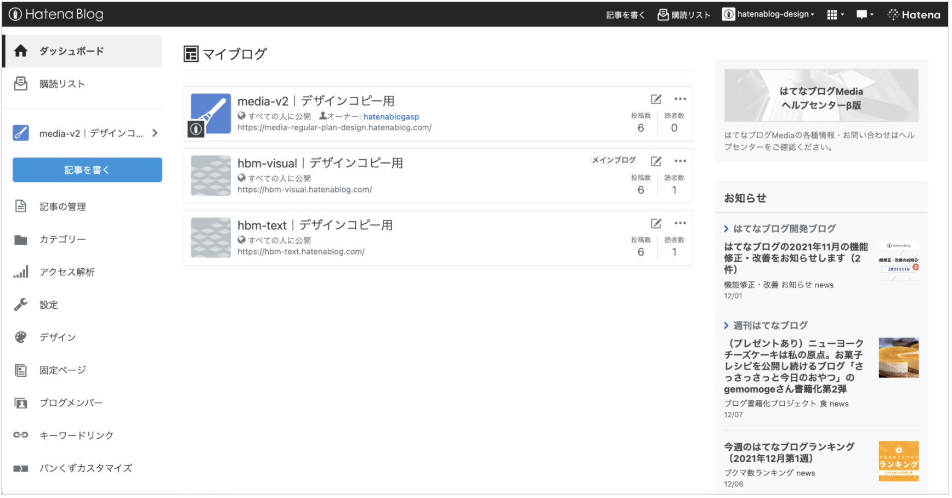This screenshot has width=952, height=498.
Task: Click the cheesecake article thumbnail
Action: point(898,358)
